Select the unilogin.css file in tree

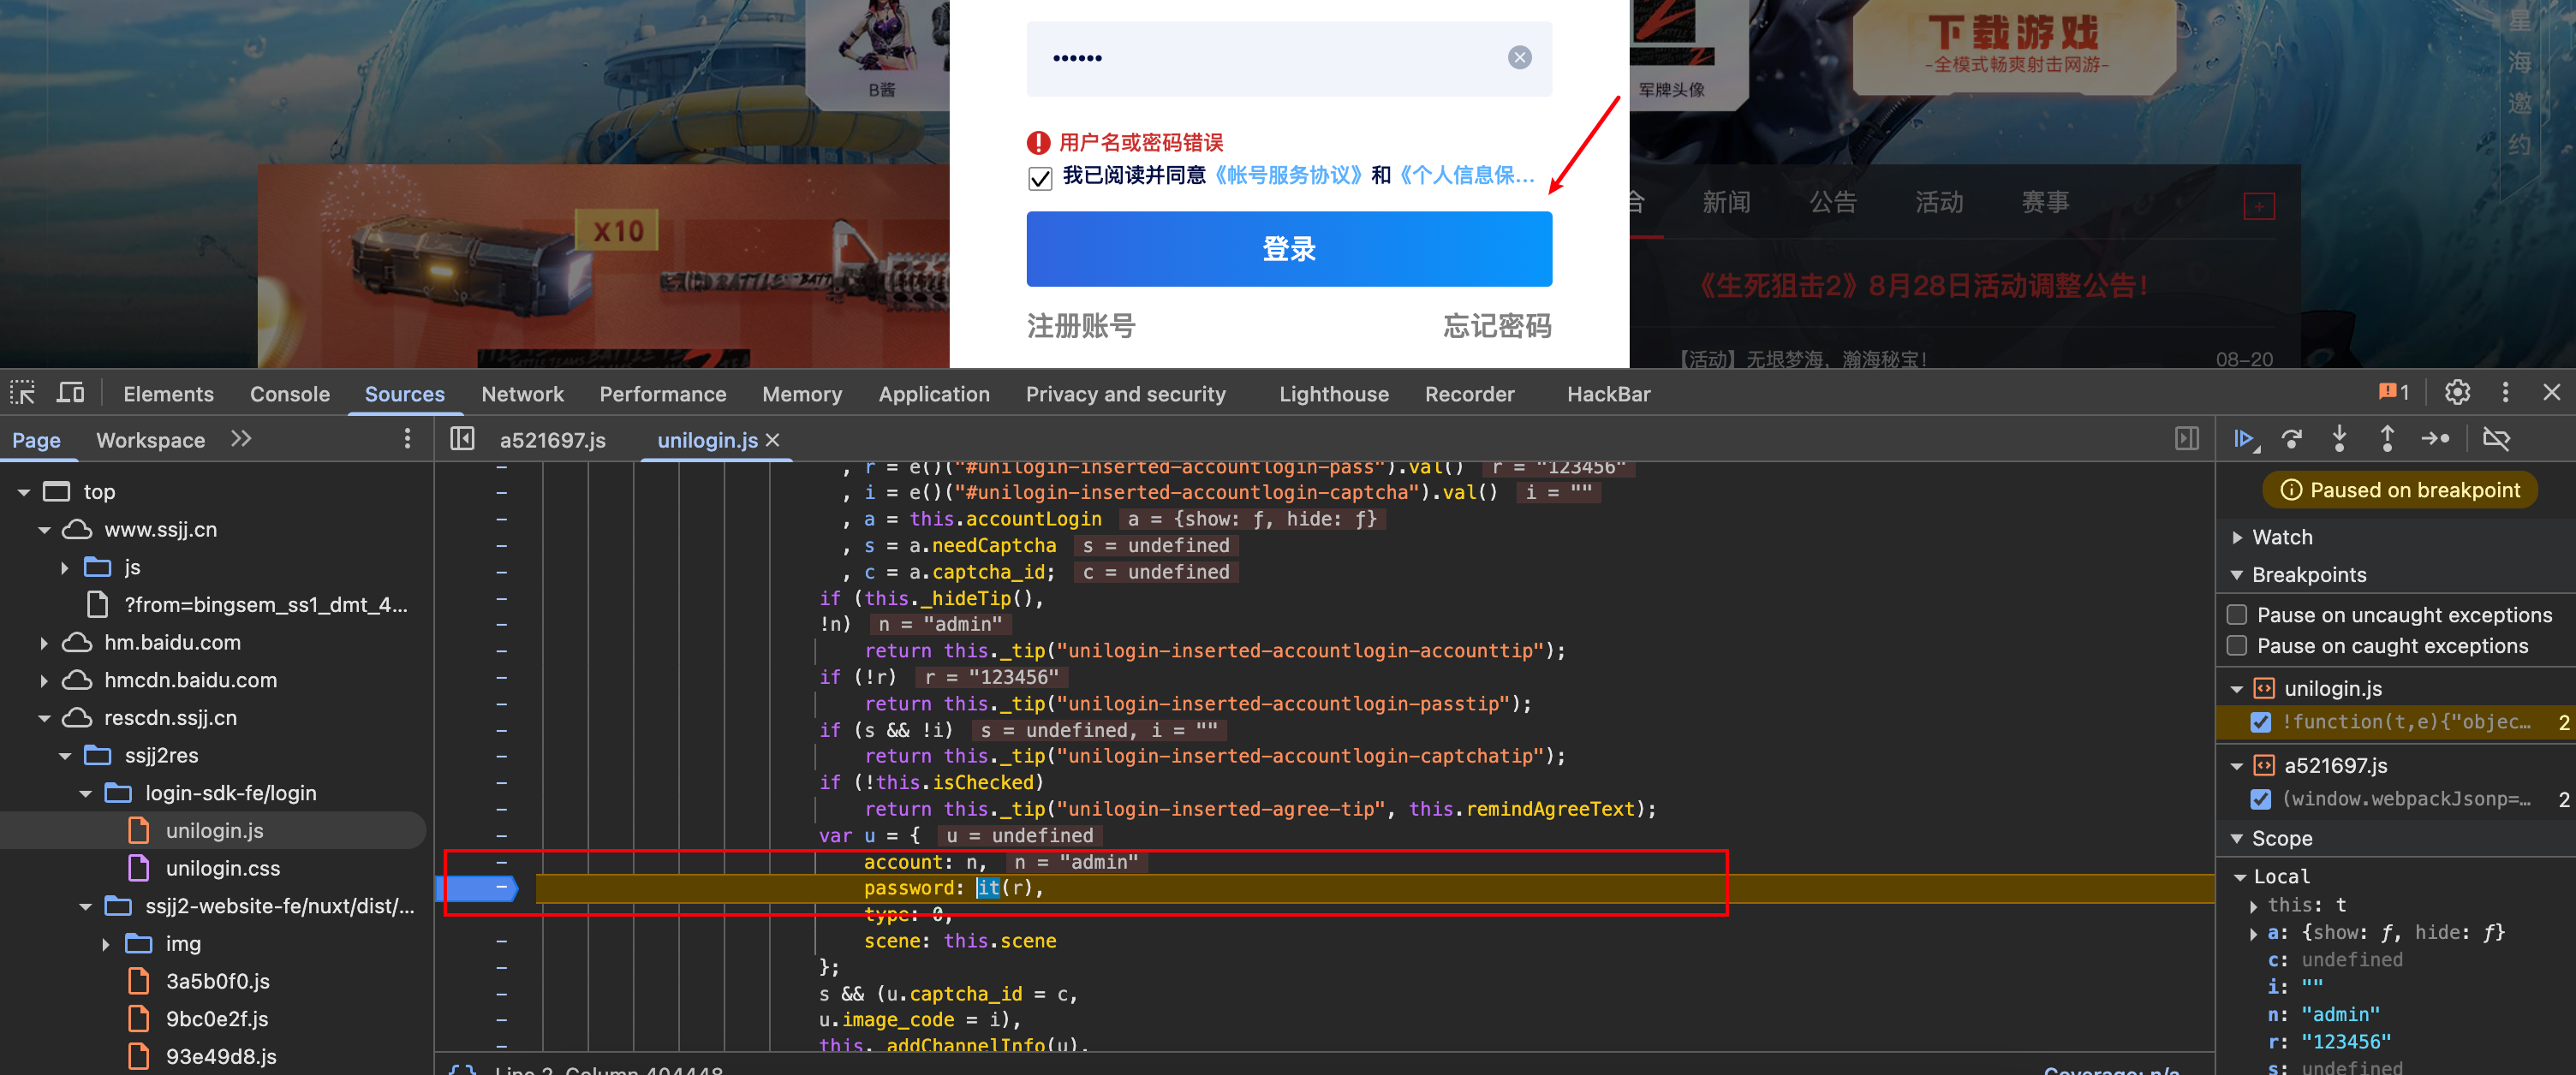coord(222,868)
